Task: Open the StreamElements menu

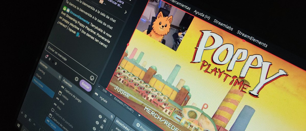Action: point(252,39)
